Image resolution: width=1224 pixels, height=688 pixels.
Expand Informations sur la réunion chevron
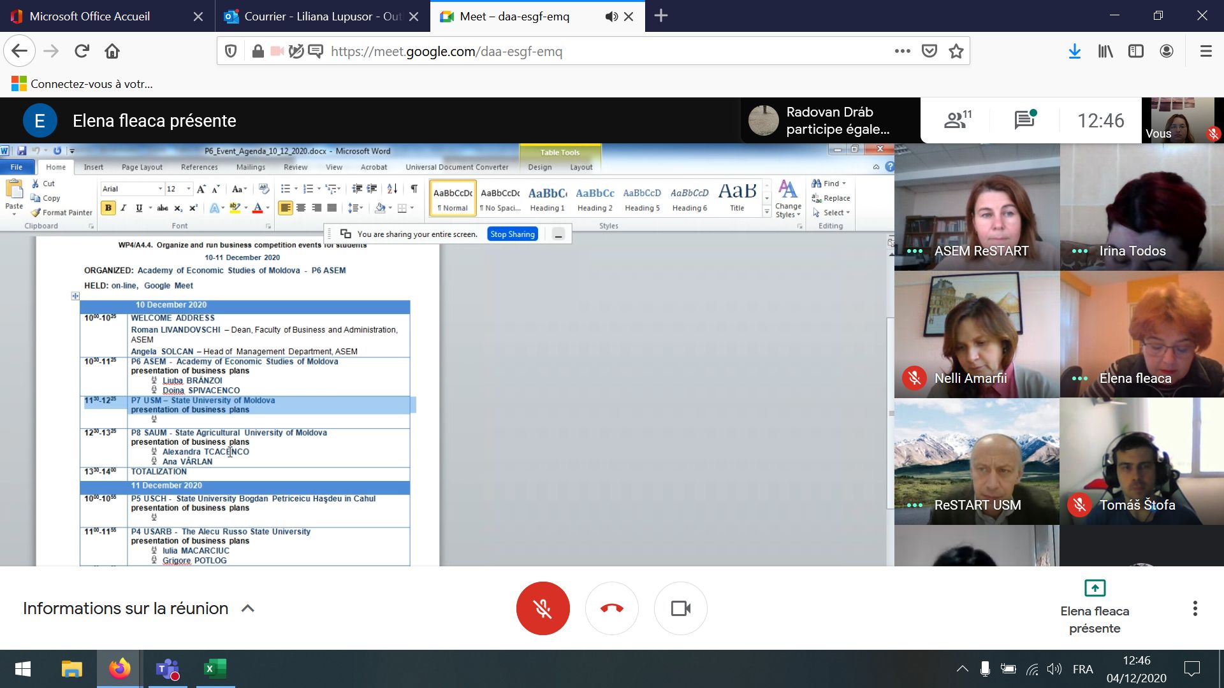[248, 608]
